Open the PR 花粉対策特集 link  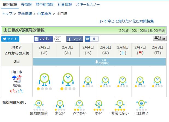(127, 21)
